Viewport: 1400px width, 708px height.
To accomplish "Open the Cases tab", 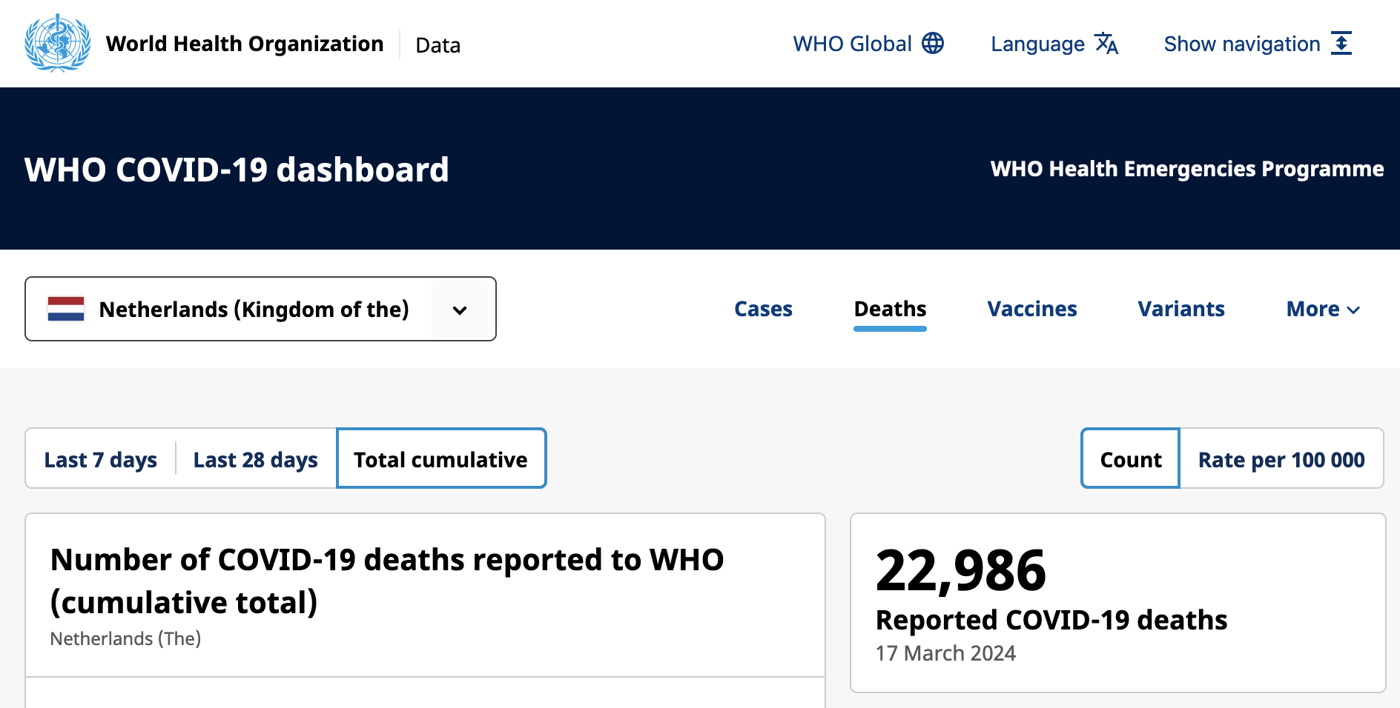I will 763,309.
